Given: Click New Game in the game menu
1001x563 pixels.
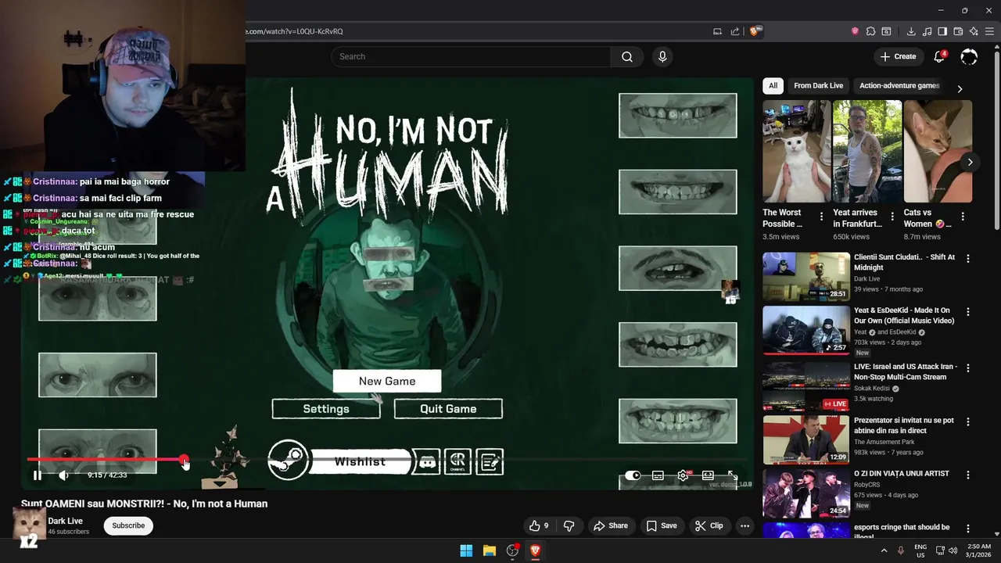Looking at the screenshot, I should [x=387, y=381].
